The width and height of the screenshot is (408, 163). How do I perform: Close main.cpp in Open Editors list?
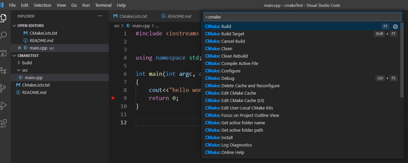coord(19,48)
